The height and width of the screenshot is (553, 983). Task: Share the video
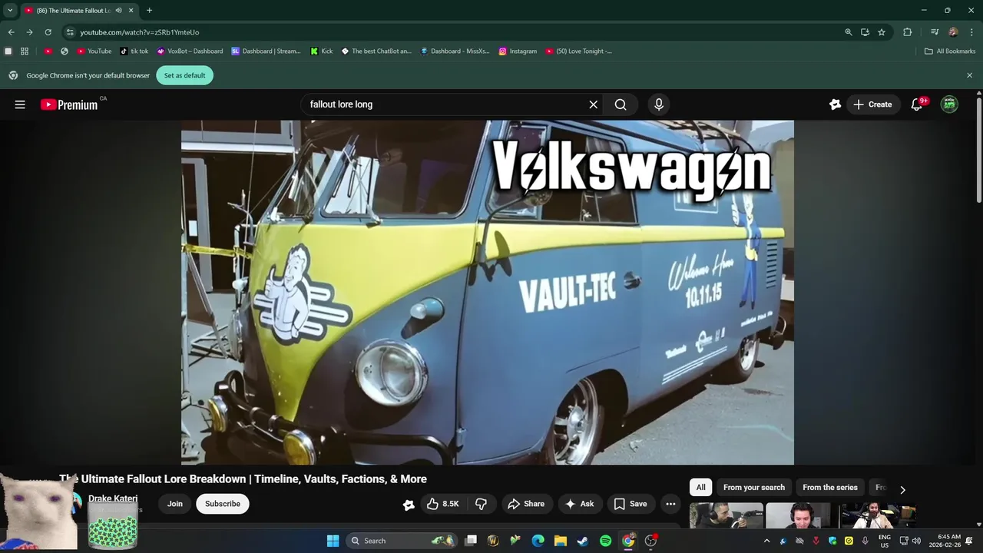(x=526, y=504)
